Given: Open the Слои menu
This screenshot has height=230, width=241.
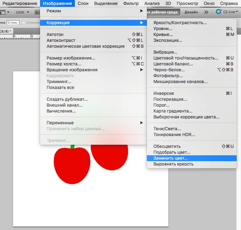Looking at the screenshot, I should pyautogui.click(x=83, y=3).
